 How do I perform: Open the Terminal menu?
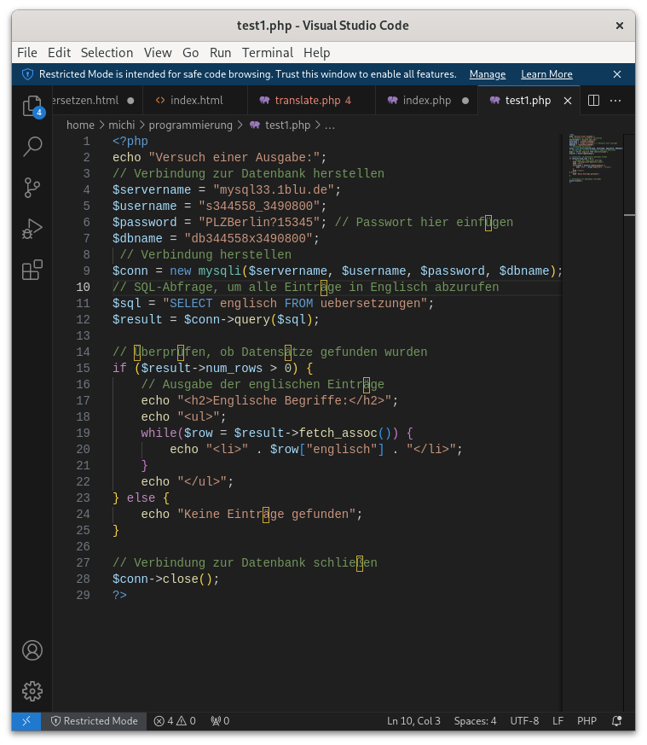pyautogui.click(x=268, y=53)
